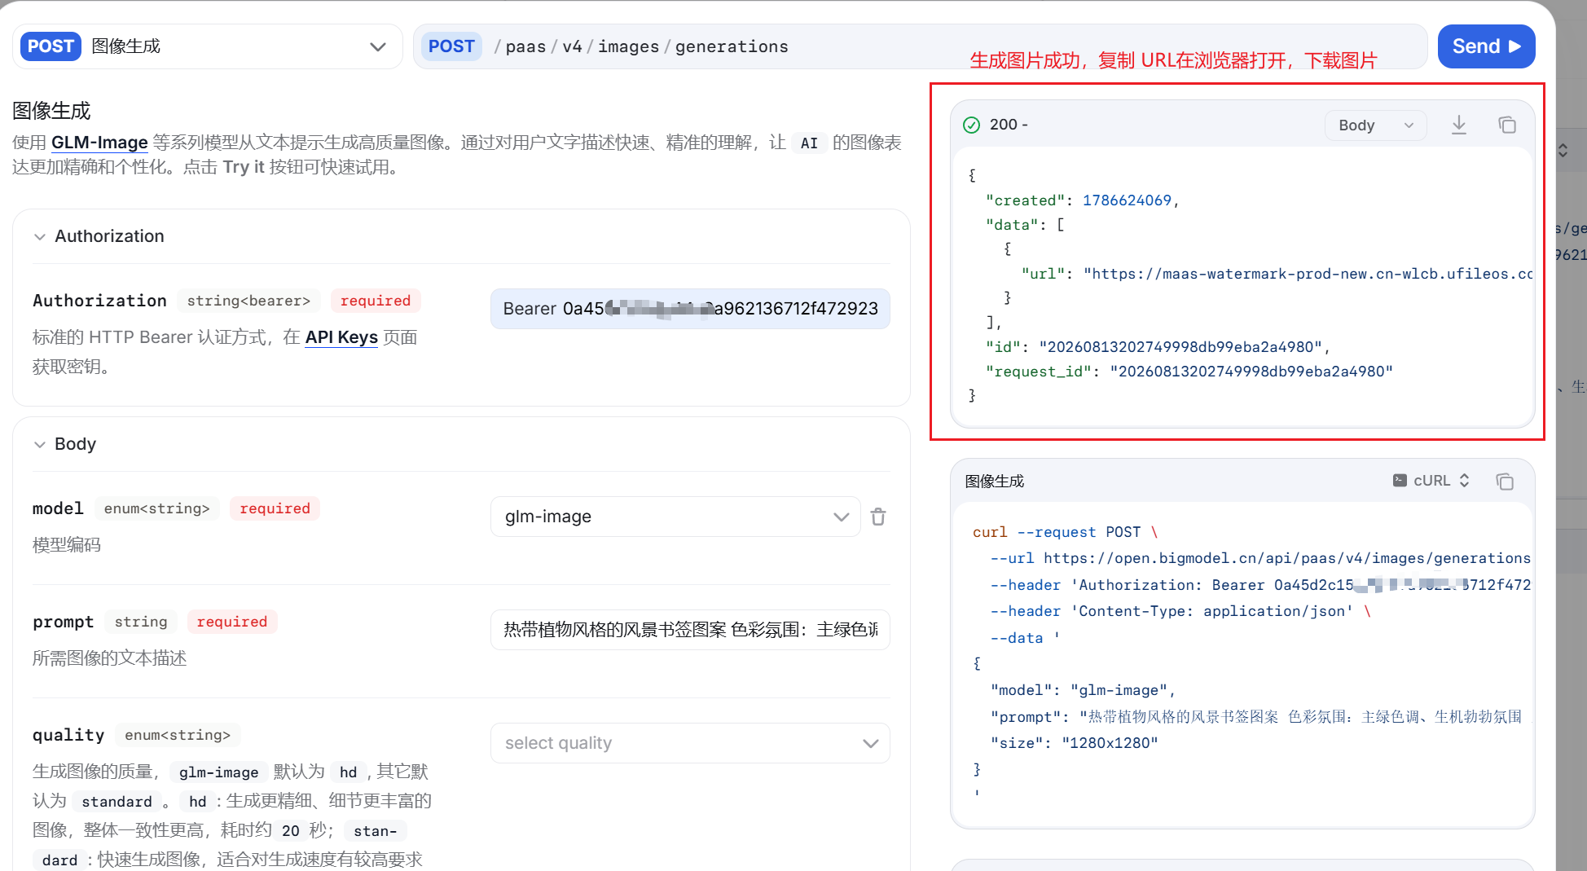
Task: Click the prompt text input field
Action: coord(690,630)
